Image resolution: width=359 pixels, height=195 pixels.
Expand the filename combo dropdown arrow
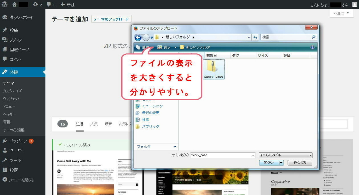click(x=253, y=155)
